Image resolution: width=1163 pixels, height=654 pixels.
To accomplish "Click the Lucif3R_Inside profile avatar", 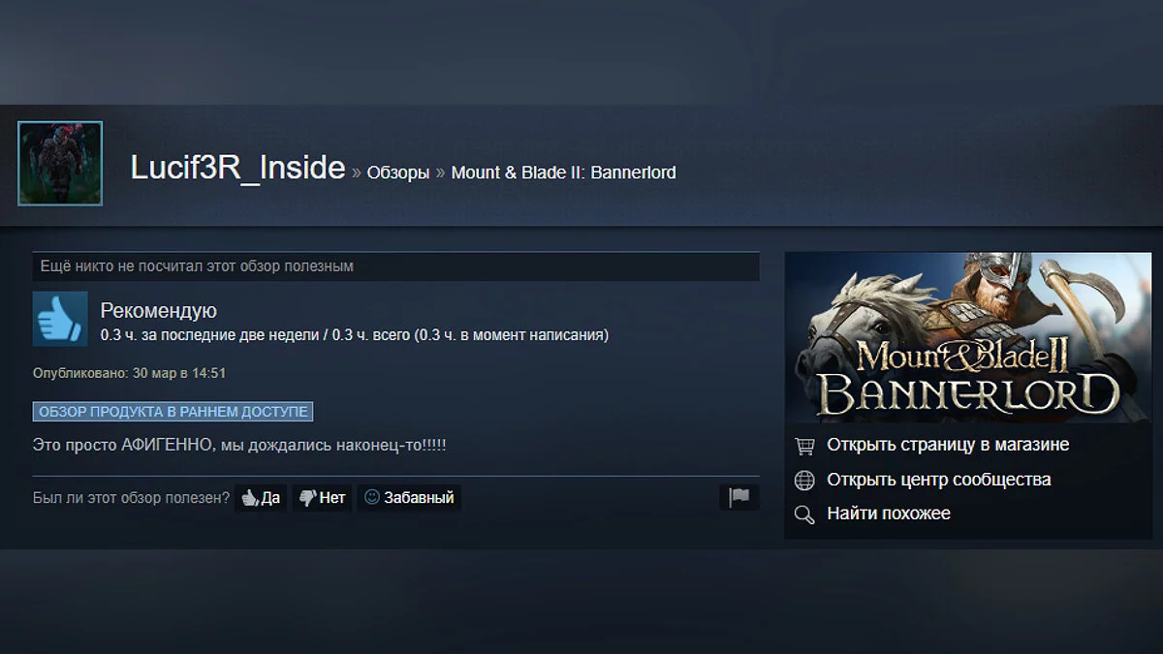I will click(60, 164).
